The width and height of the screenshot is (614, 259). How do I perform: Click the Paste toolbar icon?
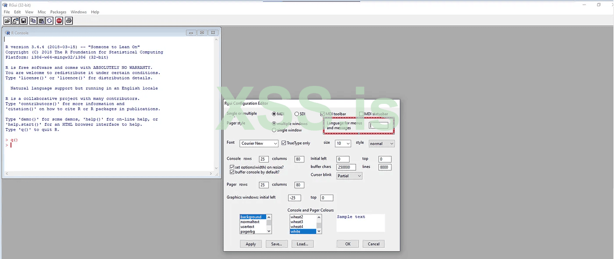tap(42, 21)
